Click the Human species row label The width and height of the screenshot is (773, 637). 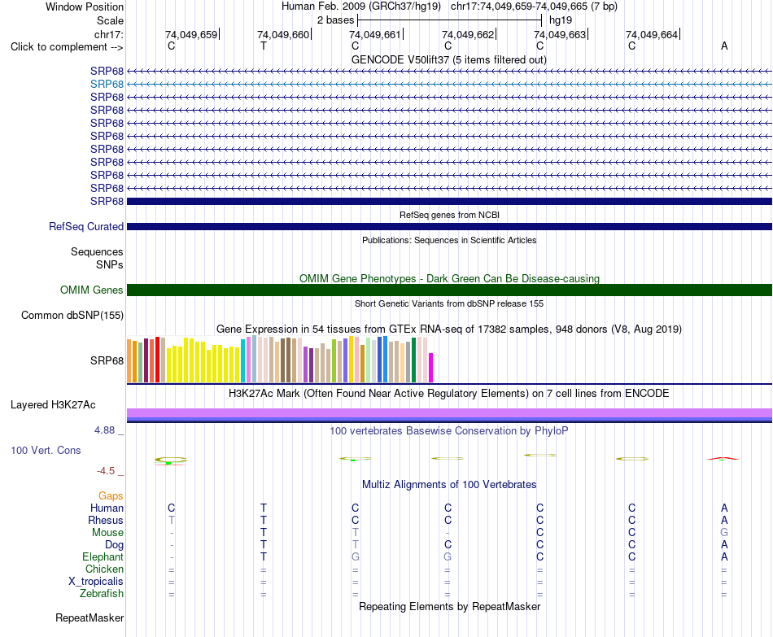[107, 508]
